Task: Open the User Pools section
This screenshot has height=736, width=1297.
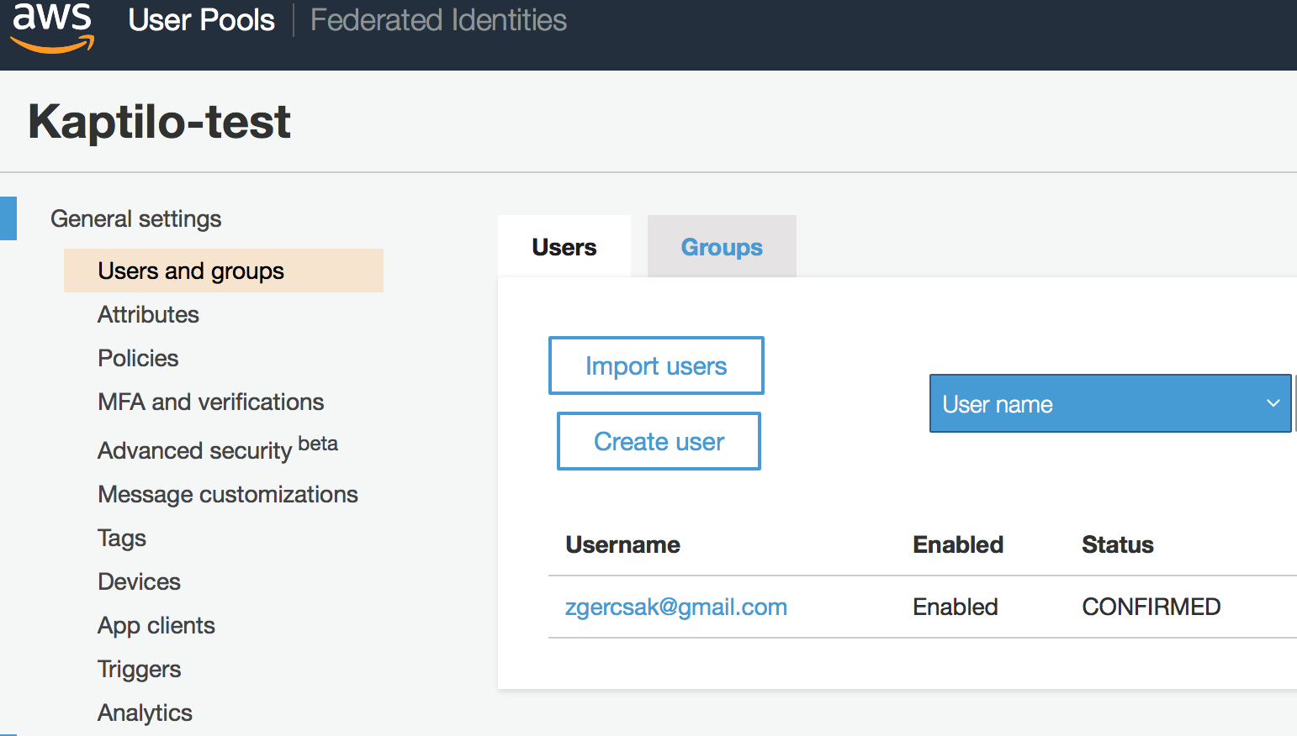Action: 201,20
